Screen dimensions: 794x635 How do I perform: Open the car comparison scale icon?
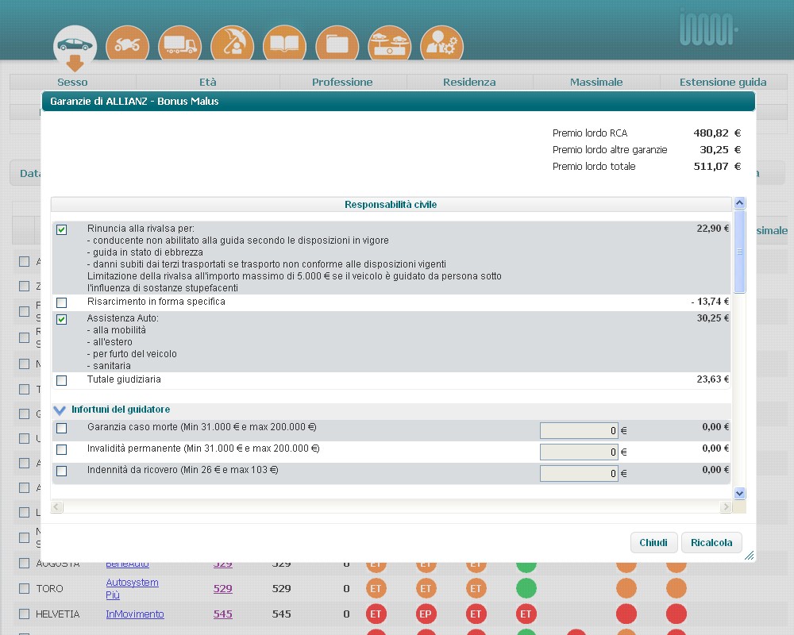click(389, 45)
